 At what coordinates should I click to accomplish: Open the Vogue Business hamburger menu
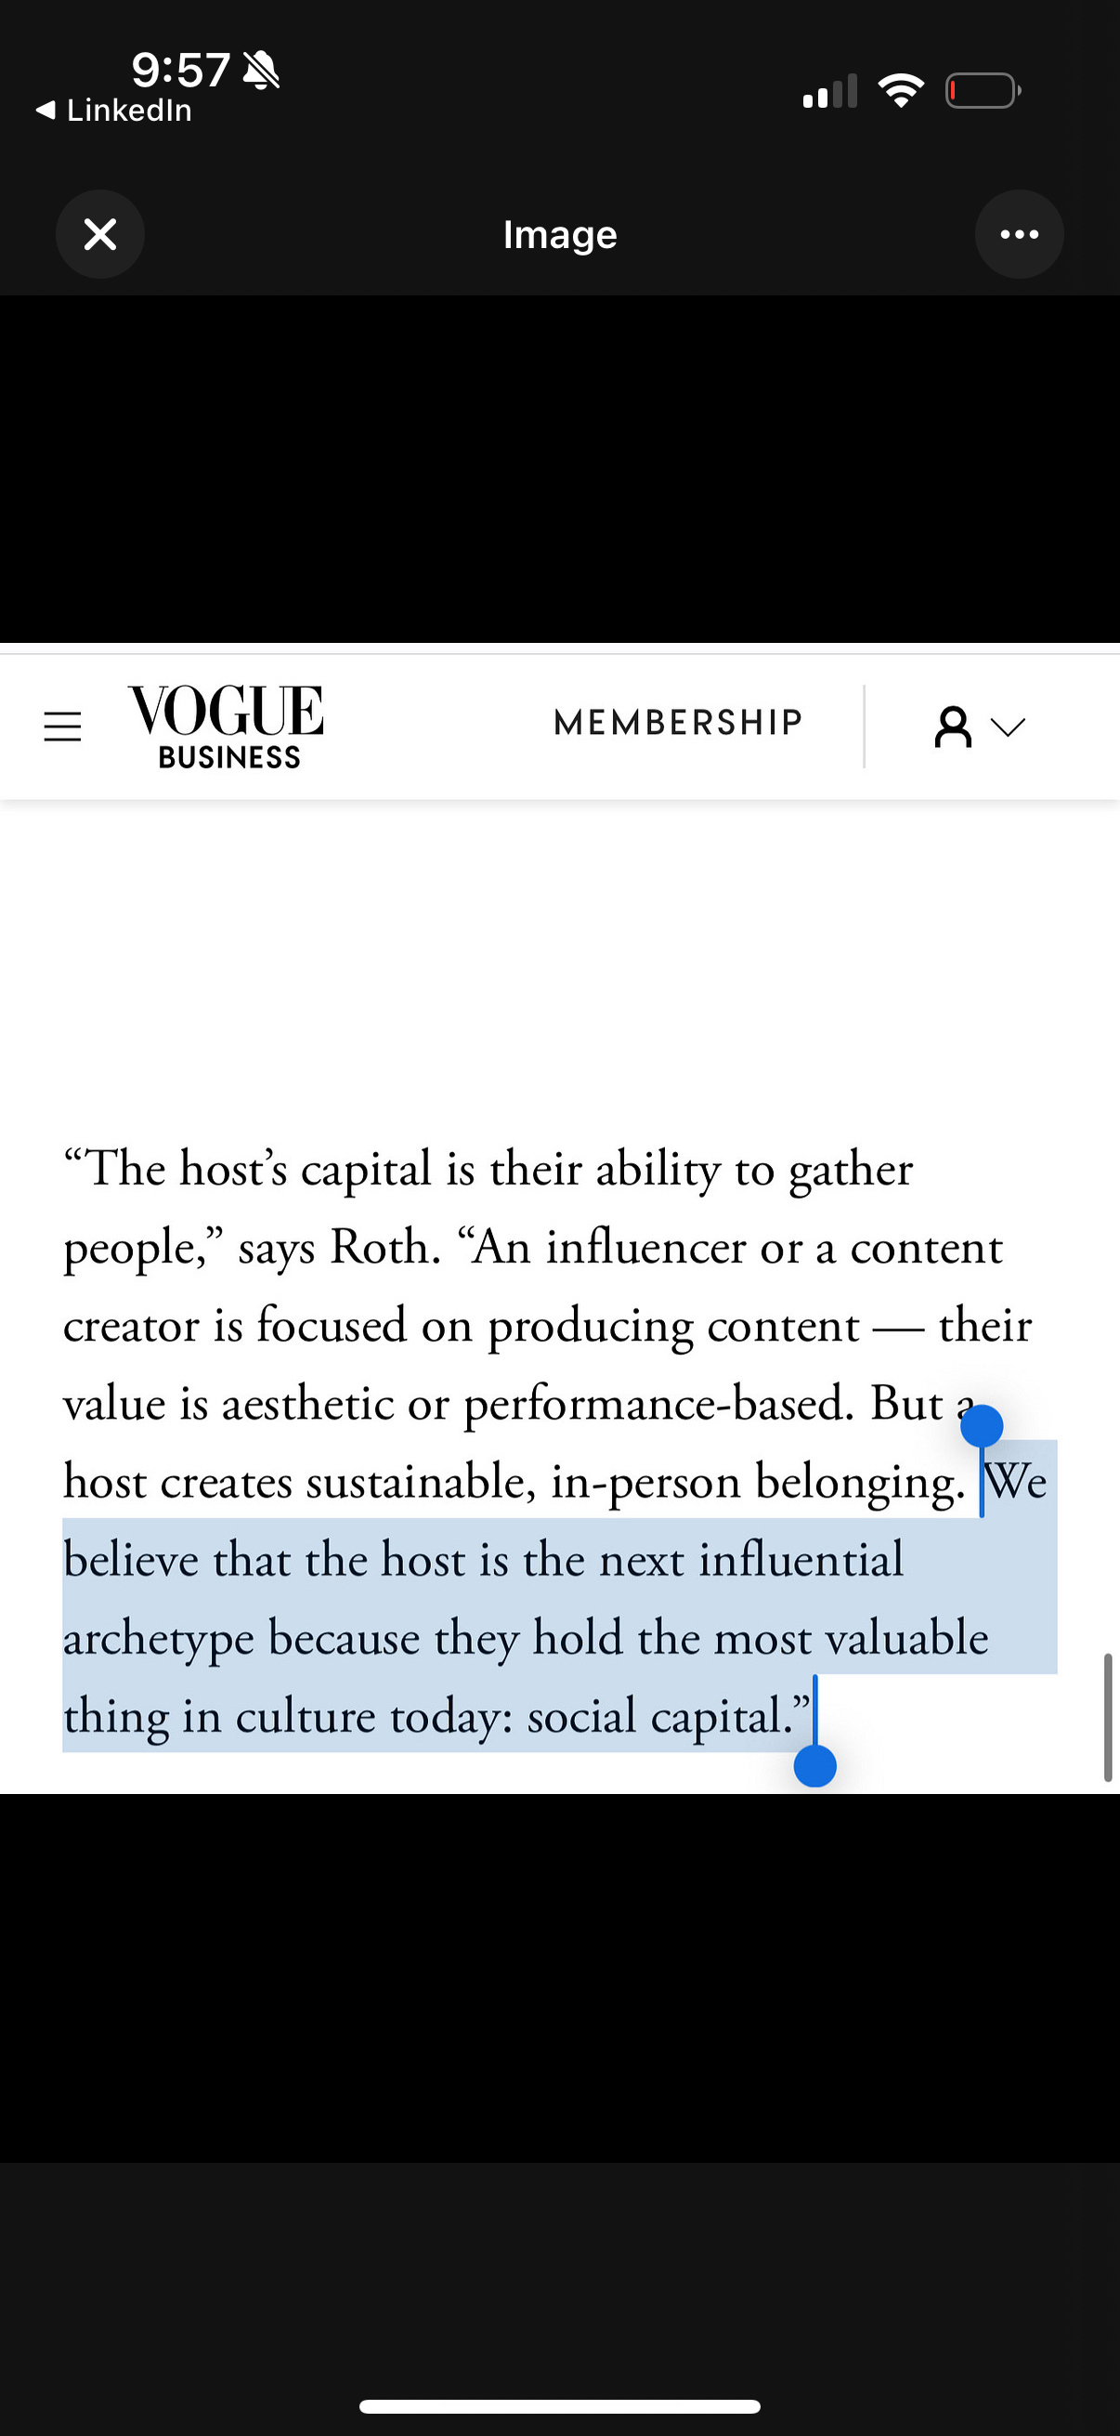pos(62,727)
